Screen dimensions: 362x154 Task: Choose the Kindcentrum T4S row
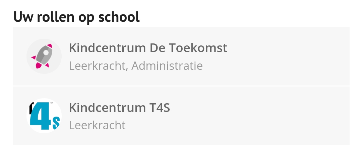(181, 116)
